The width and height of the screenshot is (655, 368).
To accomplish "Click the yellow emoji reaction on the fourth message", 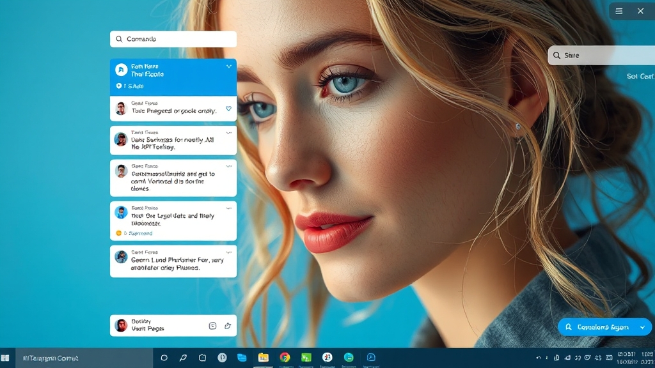I will [x=118, y=233].
